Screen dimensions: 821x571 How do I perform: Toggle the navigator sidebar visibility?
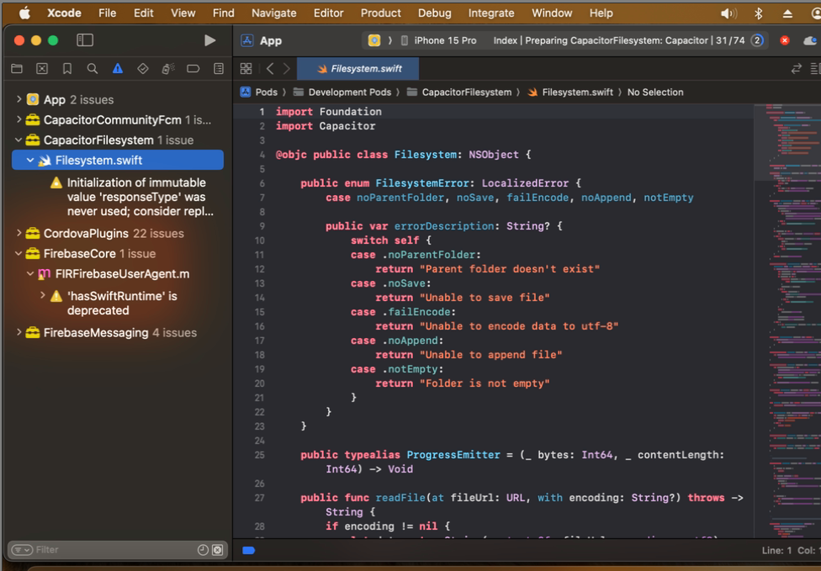coord(85,40)
